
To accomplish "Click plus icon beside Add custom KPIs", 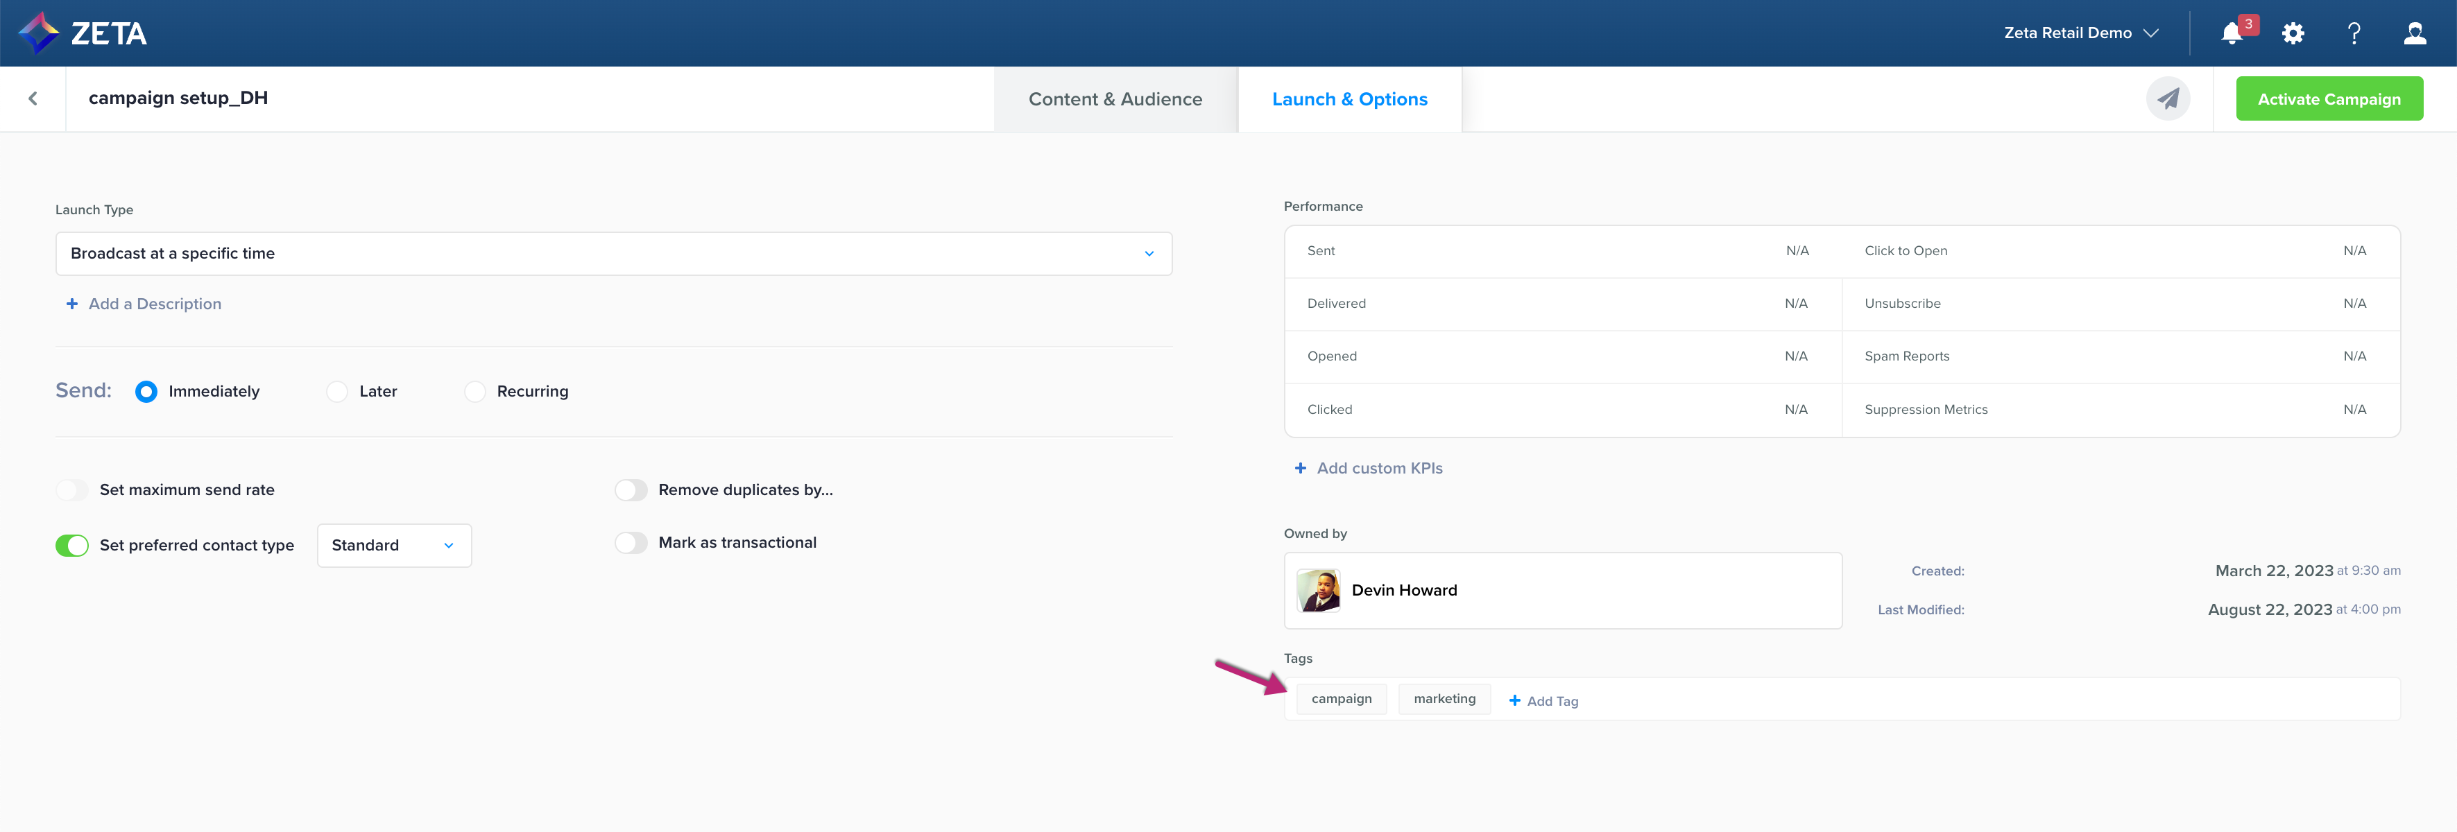I will coord(1299,468).
